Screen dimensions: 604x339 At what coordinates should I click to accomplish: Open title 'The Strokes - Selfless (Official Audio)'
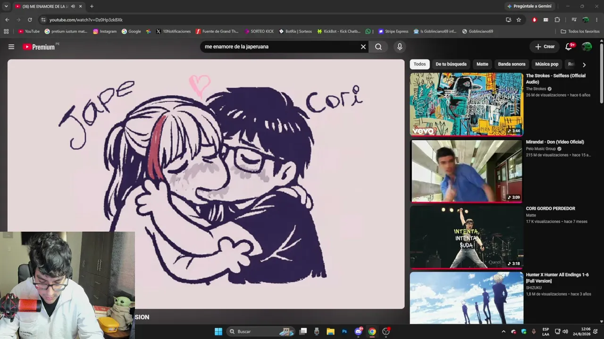click(x=556, y=79)
